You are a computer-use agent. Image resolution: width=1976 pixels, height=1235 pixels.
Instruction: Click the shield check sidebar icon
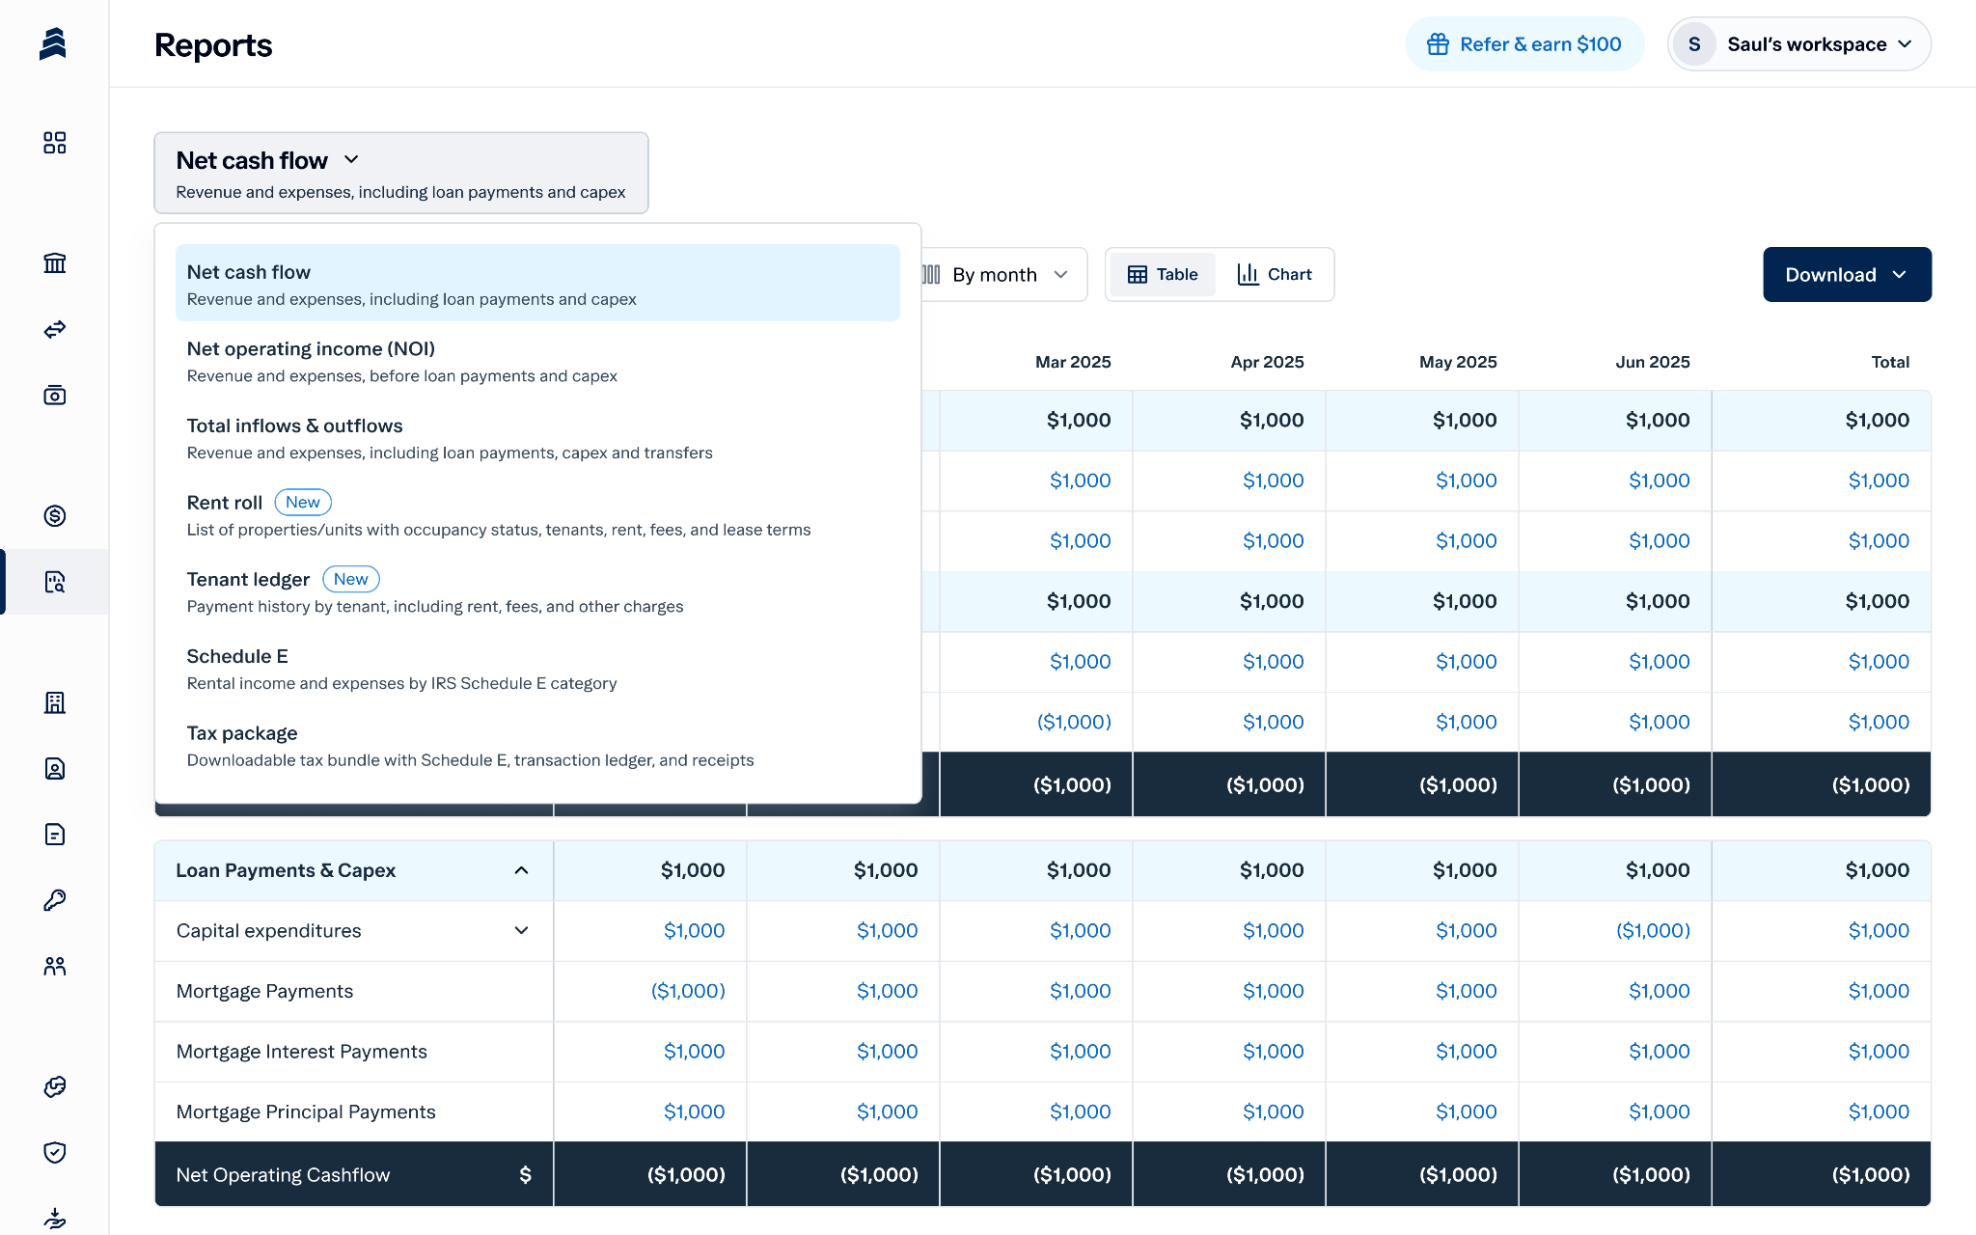point(55,1152)
